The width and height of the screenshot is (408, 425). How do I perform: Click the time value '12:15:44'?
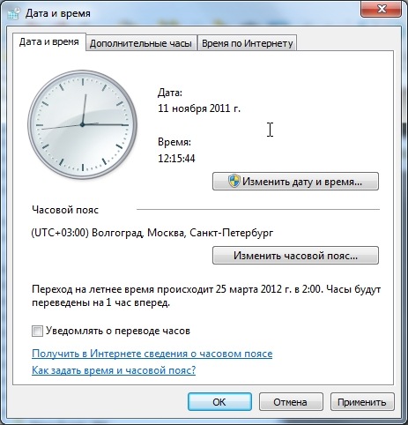click(x=176, y=159)
